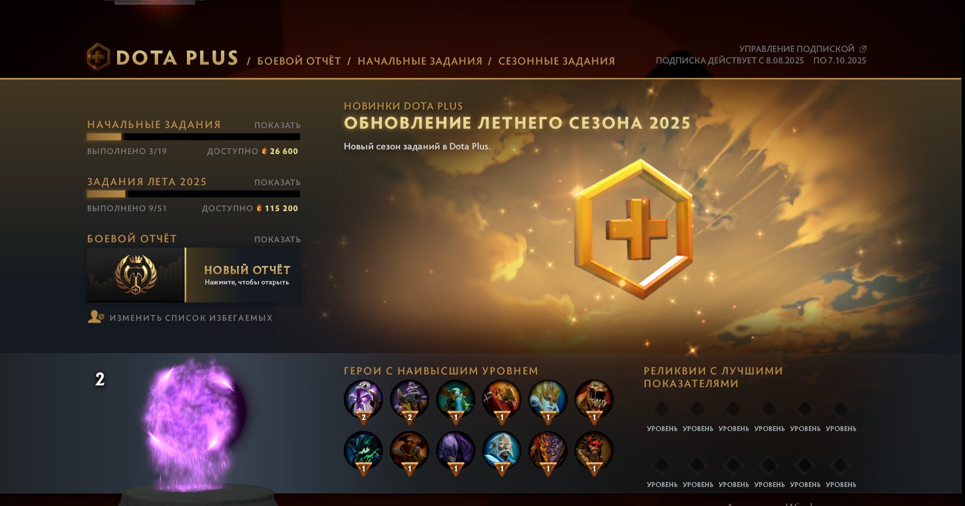The image size is (965, 506).
Task: Open the Боевой отчёт tab in header
Action: point(299,61)
